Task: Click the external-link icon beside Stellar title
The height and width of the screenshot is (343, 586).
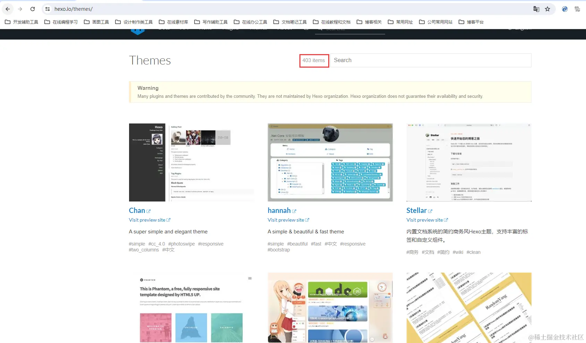Action: tap(430, 211)
